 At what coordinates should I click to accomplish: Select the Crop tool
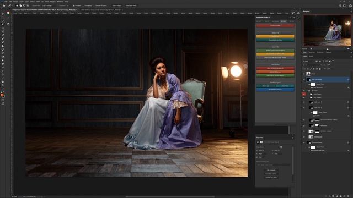pyautogui.click(x=3, y=28)
